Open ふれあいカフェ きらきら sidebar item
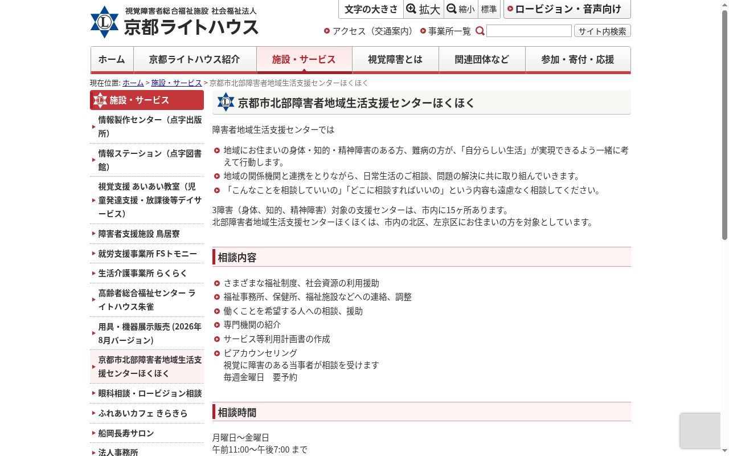Image resolution: width=729 pixels, height=456 pixels. point(147,413)
